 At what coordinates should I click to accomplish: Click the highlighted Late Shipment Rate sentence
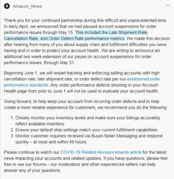112,32
